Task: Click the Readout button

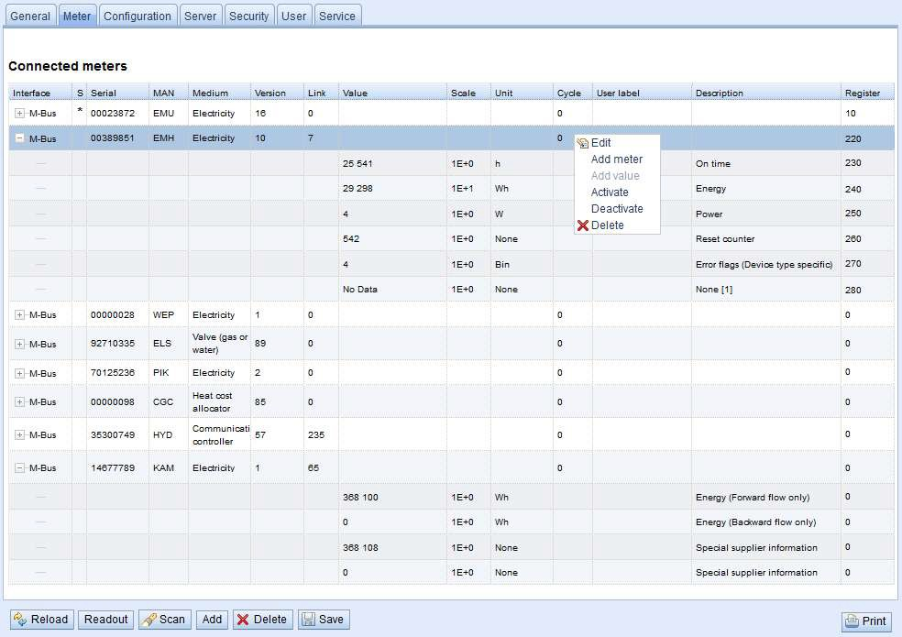Action: pos(105,620)
